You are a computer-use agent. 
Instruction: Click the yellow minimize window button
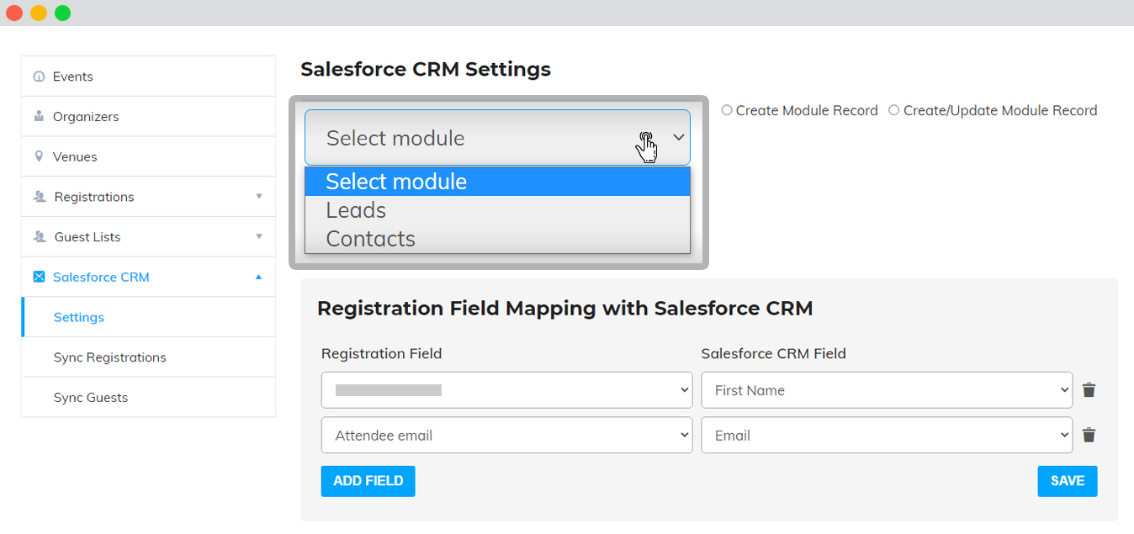point(39,13)
